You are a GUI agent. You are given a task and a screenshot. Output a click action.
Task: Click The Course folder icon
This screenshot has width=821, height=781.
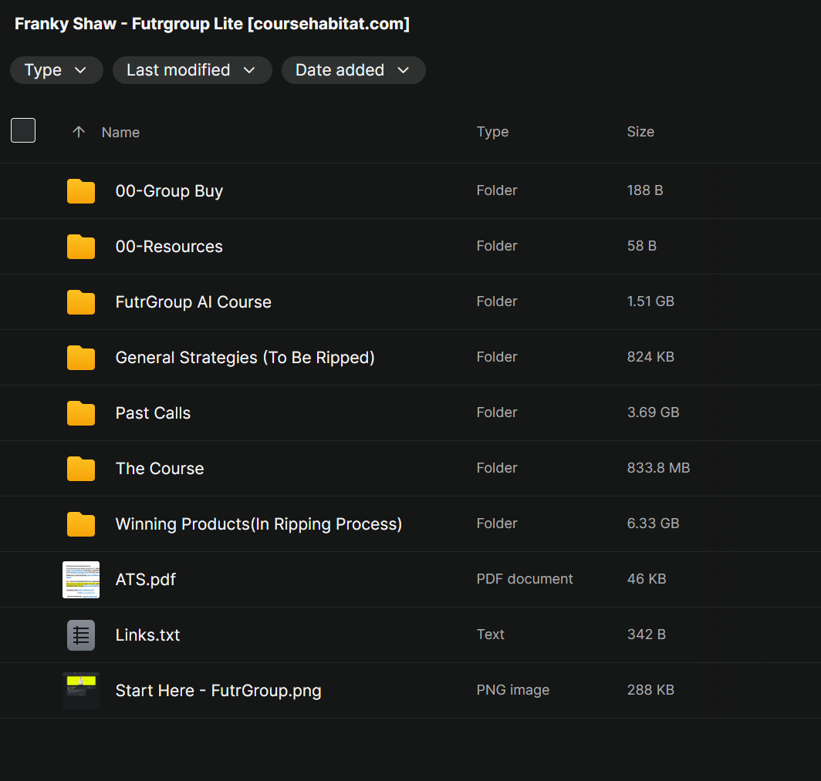click(81, 468)
